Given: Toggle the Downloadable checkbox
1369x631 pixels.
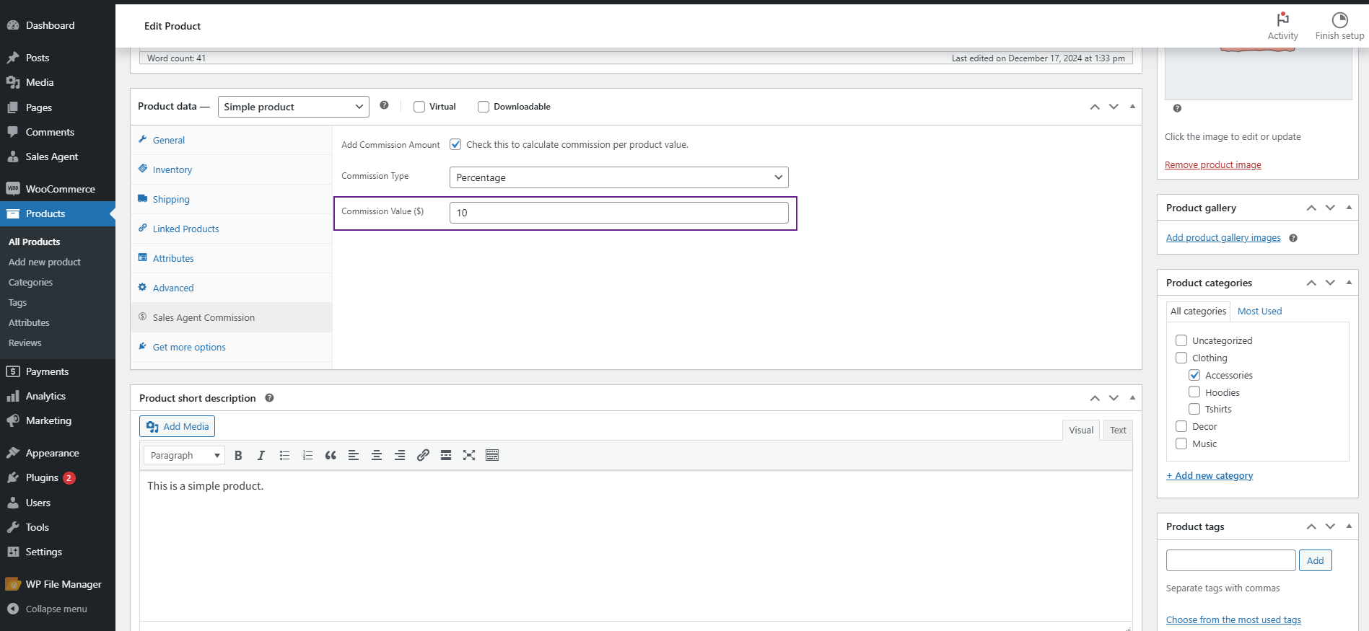Looking at the screenshot, I should coord(484,107).
